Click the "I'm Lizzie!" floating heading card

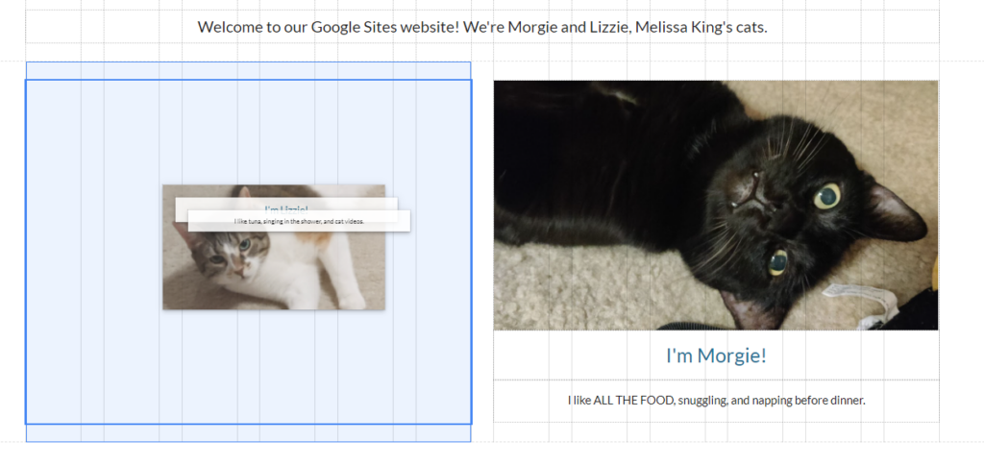pos(286,204)
